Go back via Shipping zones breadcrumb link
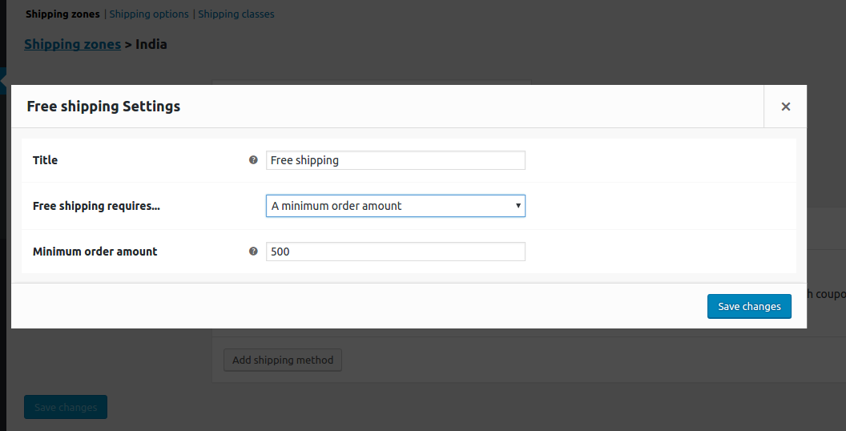 point(72,44)
